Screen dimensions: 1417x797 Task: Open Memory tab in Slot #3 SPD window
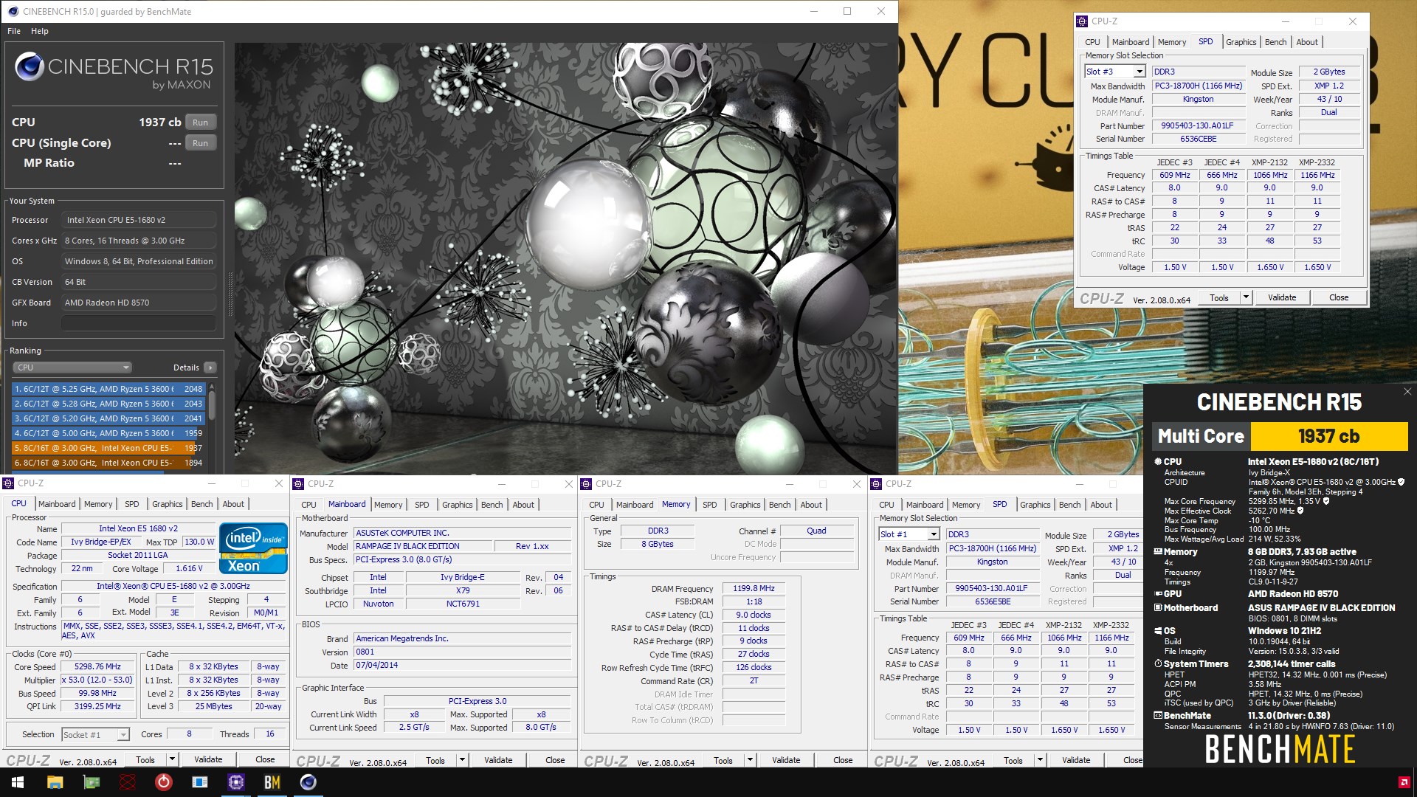coord(1172,42)
